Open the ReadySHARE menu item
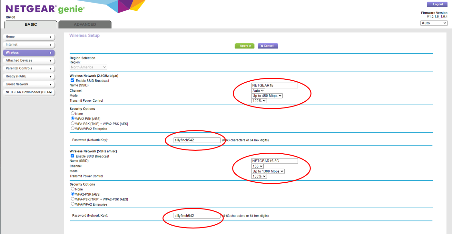453x234 pixels. [x=29, y=76]
